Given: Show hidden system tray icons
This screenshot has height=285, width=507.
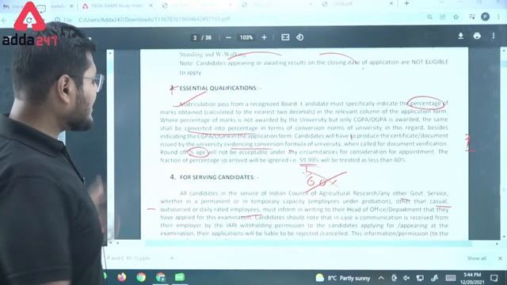Looking at the screenshot, I should [381, 278].
